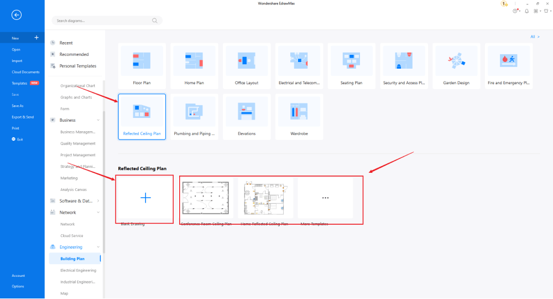Select Project Management category
This screenshot has width=553, height=299.
(x=78, y=155)
